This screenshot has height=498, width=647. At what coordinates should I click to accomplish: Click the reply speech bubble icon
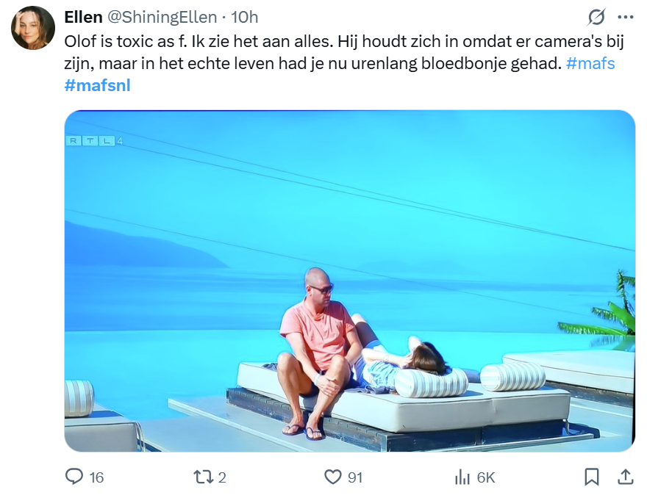coord(74,477)
